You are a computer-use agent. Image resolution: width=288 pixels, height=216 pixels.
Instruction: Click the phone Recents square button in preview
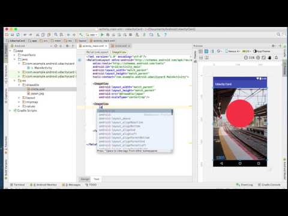[x=259, y=163]
